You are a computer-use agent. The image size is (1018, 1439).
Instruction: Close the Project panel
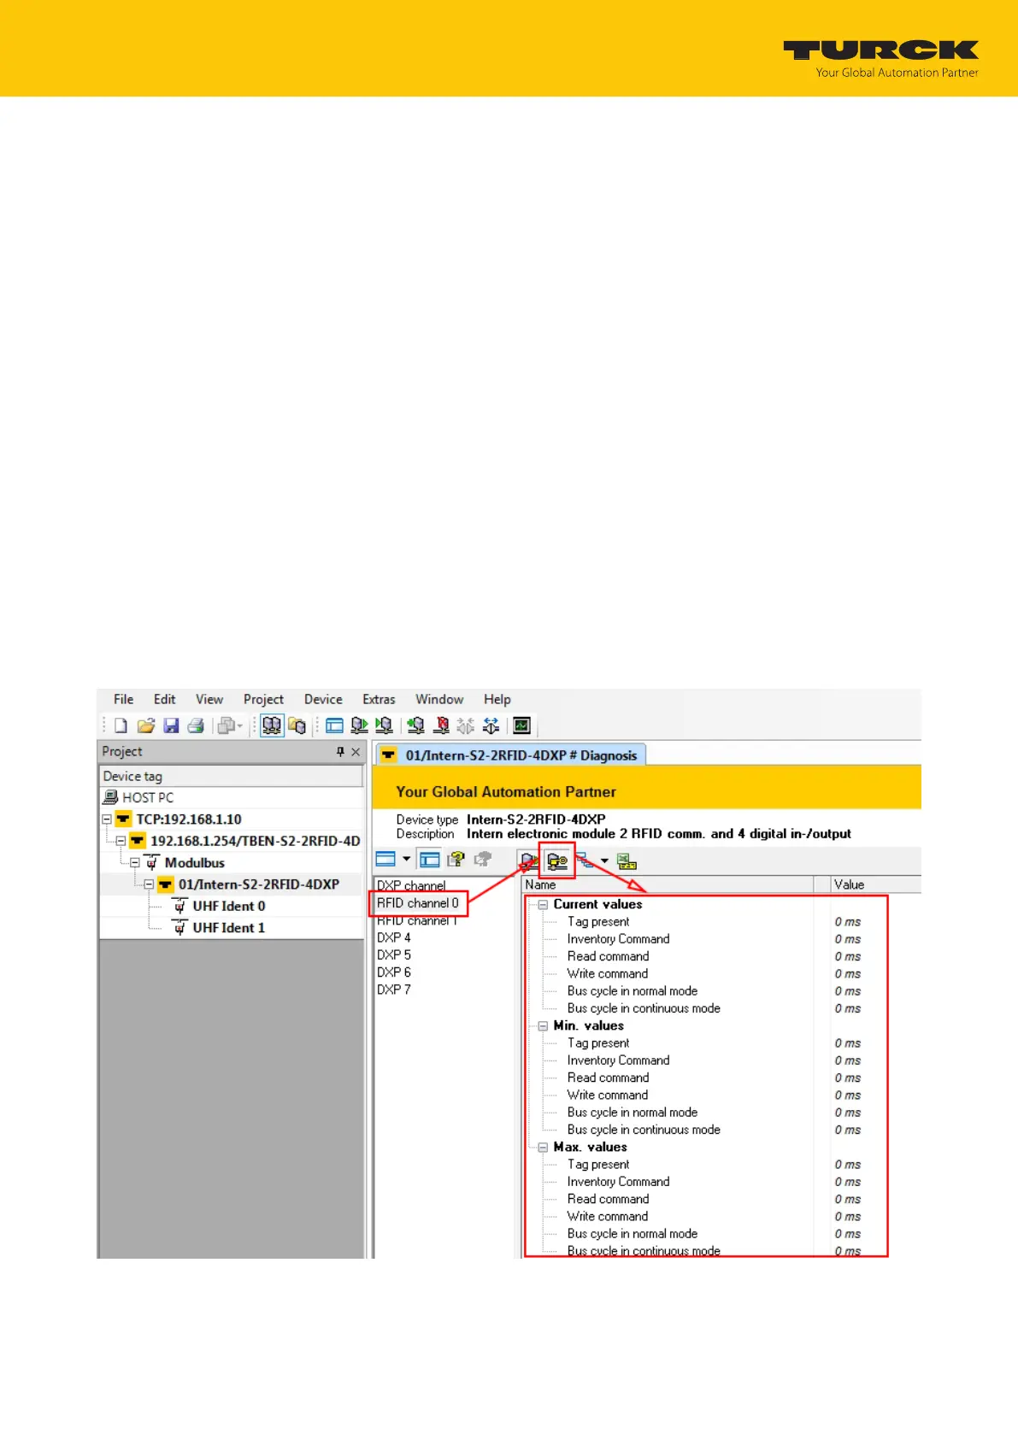(x=356, y=752)
